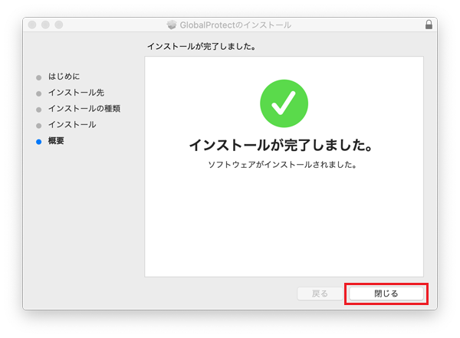
Task: Click the lock icon in title bar
Action: pos(428,25)
